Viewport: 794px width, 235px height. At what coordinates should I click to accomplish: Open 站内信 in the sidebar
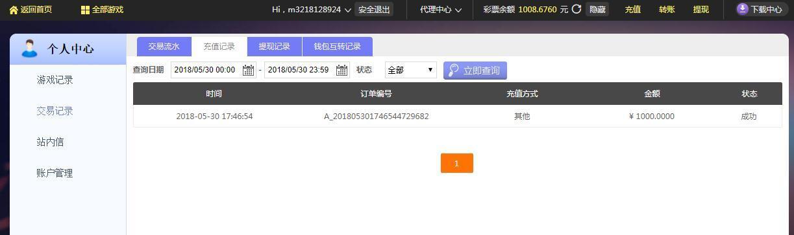click(50, 142)
